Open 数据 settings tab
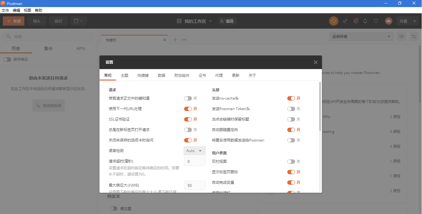Screen dimensions: 422x214 (x=162, y=75)
